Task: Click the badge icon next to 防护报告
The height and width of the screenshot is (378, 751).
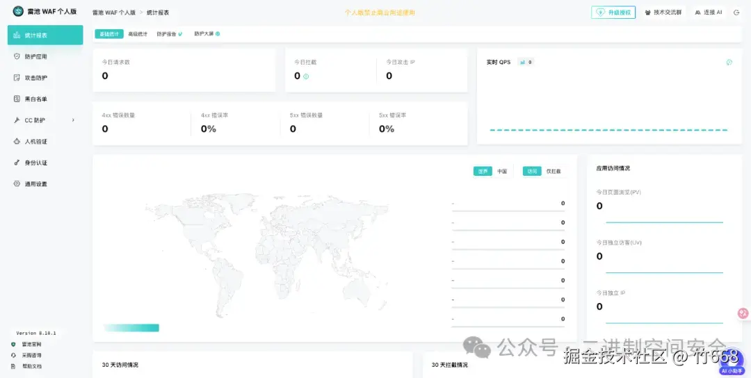Action: (180, 34)
